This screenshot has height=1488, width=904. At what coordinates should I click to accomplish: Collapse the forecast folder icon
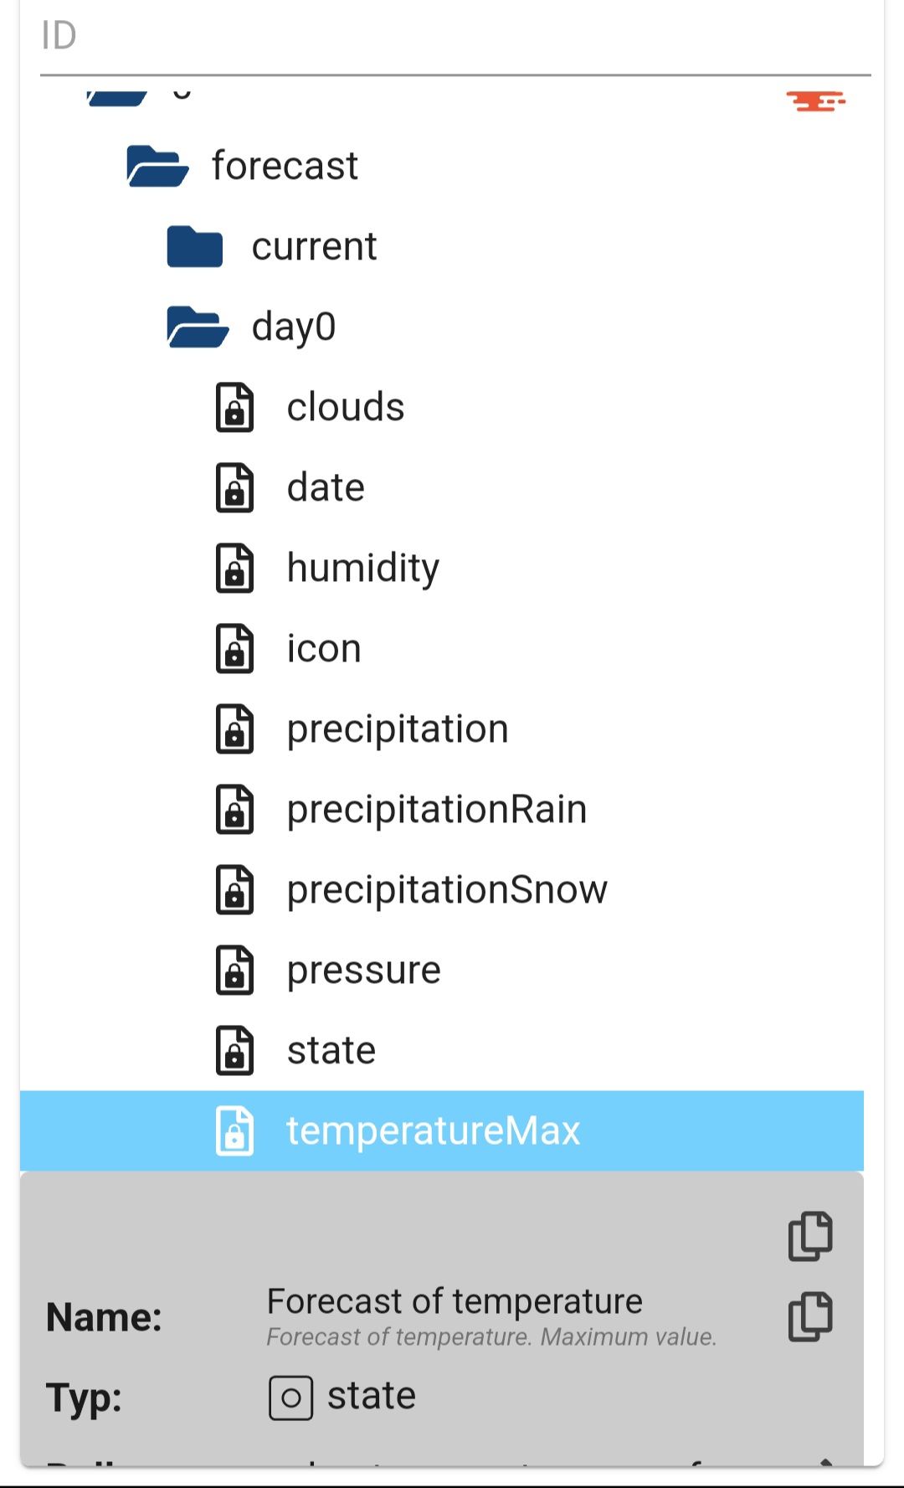pyautogui.click(x=157, y=166)
